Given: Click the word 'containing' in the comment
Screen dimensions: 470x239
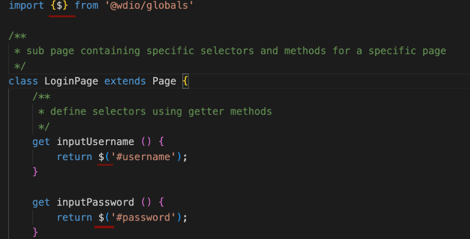Looking at the screenshot, I should pos(110,51).
